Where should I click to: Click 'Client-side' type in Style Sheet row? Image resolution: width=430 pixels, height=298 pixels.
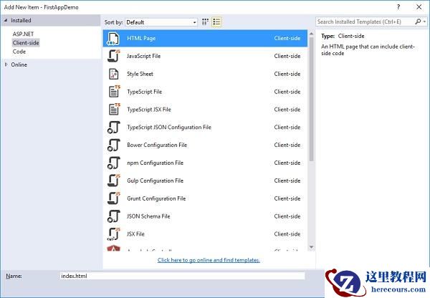click(x=287, y=74)
